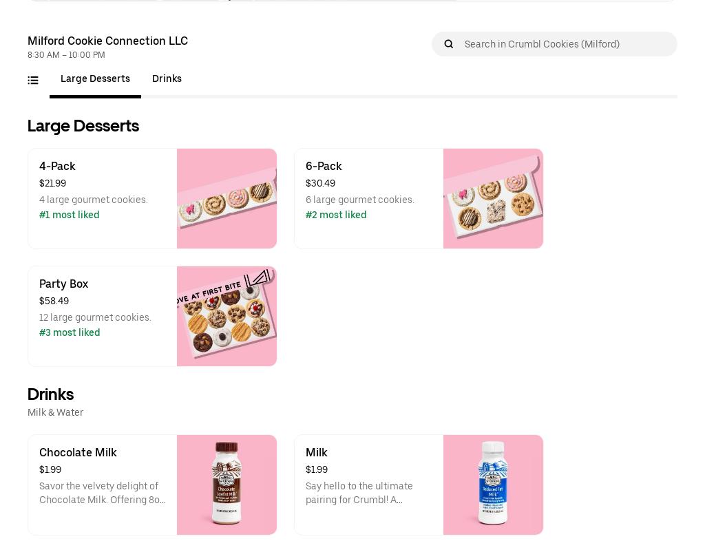Select the Chocolate Milk item title
The width and height of the screenshot is (705, 541).
[78, 453]
